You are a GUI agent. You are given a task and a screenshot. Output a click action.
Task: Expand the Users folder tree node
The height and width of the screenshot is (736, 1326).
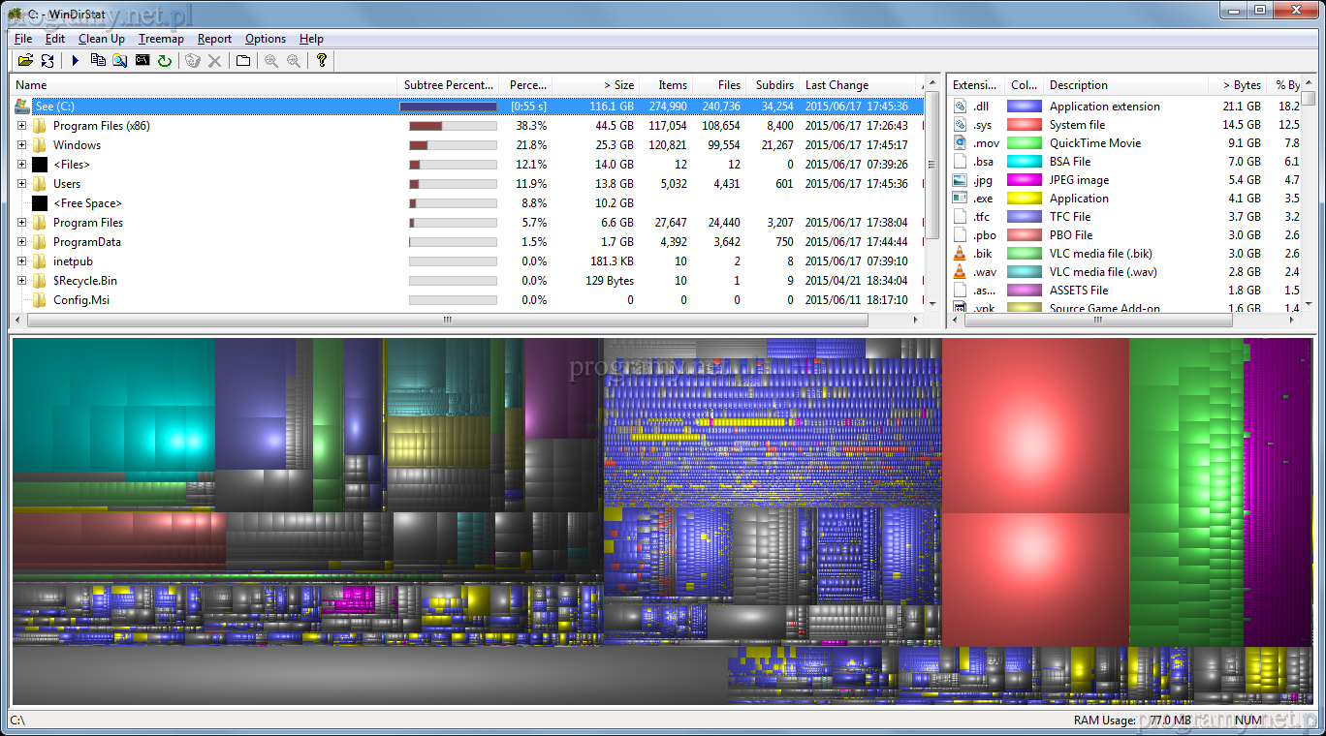pyautogui.click(x=21, y=184)
